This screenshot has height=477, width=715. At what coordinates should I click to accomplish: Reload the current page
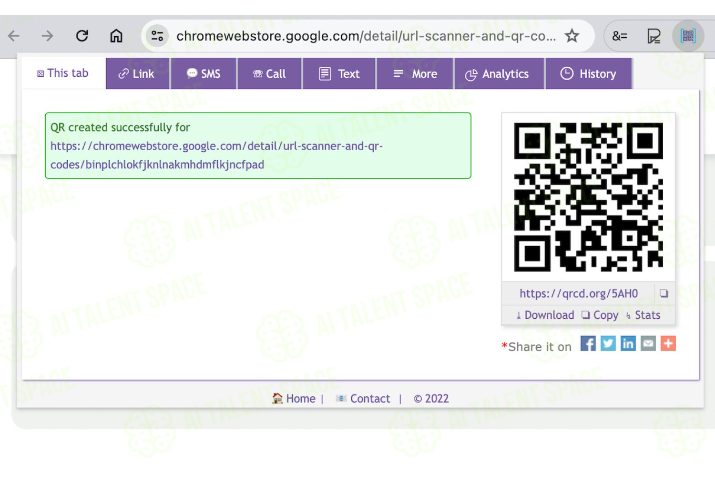[x=82, y=36]
